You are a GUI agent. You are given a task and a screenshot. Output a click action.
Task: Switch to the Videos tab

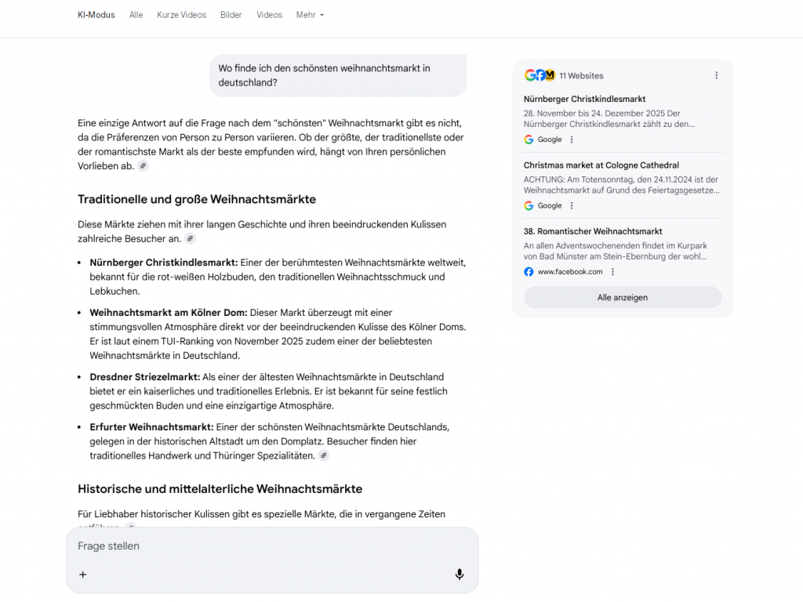[269, 15]
